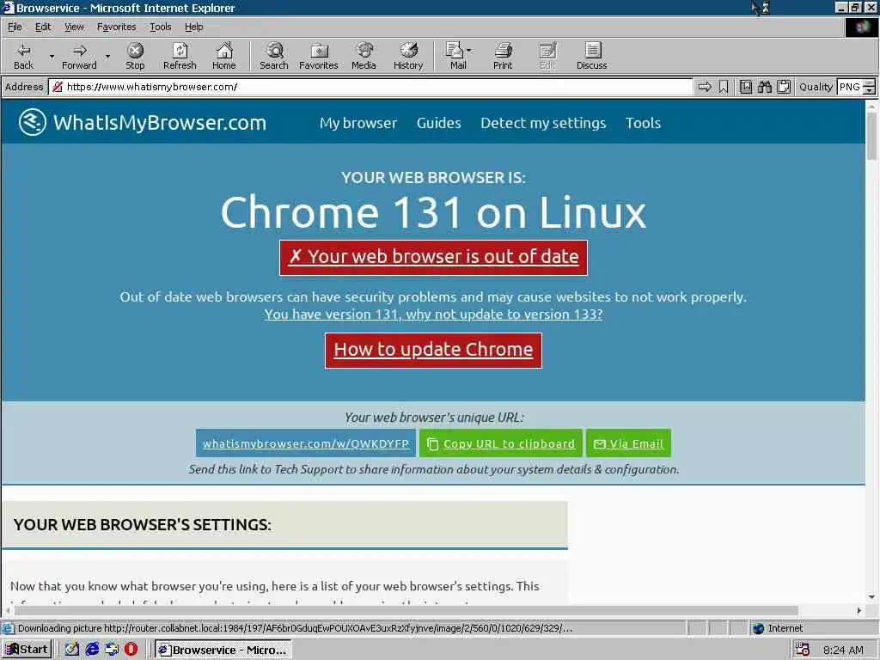Viewport: 880px width, 660px height.
Task: Click the Via Email button
Action: coord(628,443)
